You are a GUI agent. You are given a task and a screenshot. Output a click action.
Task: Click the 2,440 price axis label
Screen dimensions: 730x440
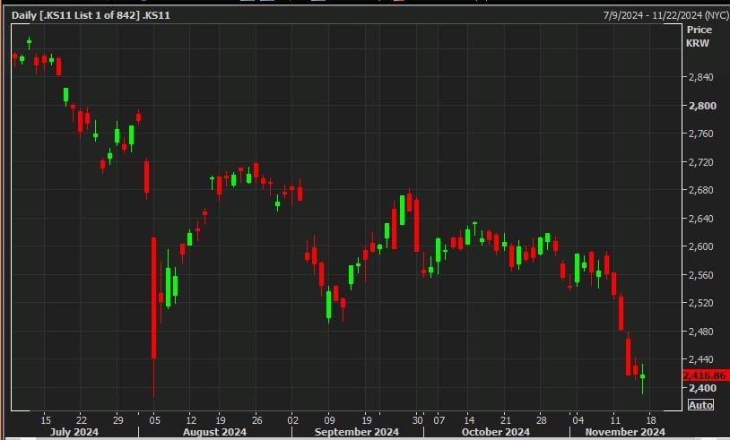tap(700, 359)
